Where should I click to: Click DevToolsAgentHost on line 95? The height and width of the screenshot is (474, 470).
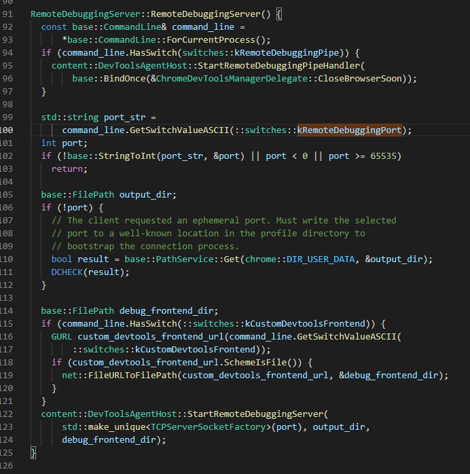(x=143, y=66)
